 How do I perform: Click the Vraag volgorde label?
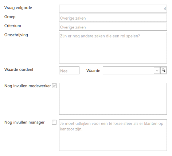point(18,8)
